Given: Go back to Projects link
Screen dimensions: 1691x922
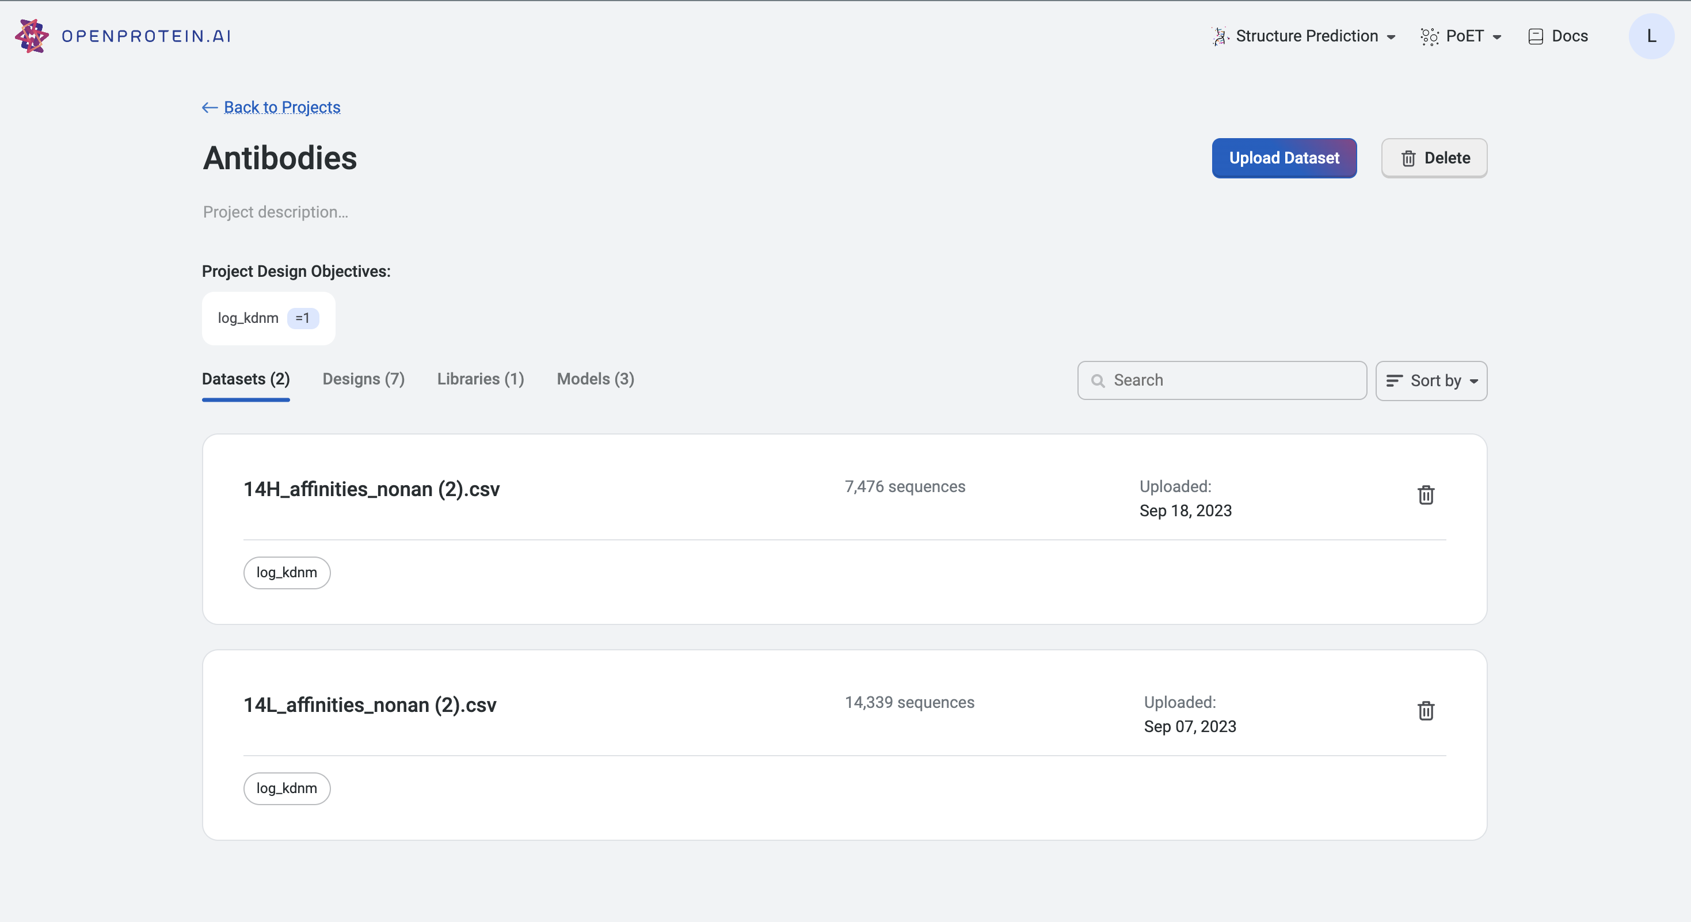Looking at the screenshot, I should coord(281,107).
